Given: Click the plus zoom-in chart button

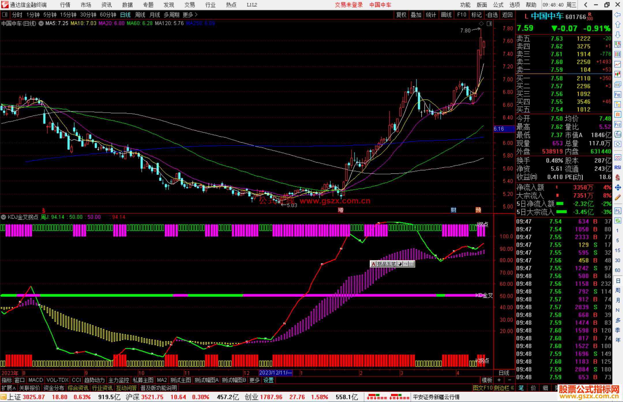Looking at the screenshot, I should click(x=499, y=380).
